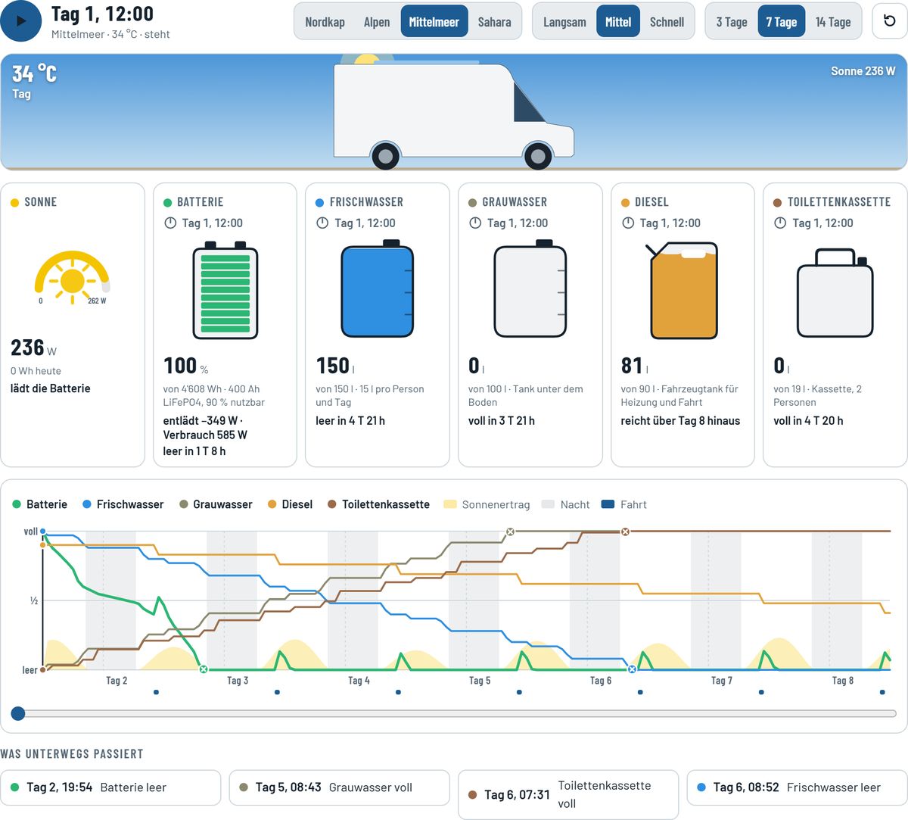
Task: Select the Nordkap climate option
Action: point(325,22)
